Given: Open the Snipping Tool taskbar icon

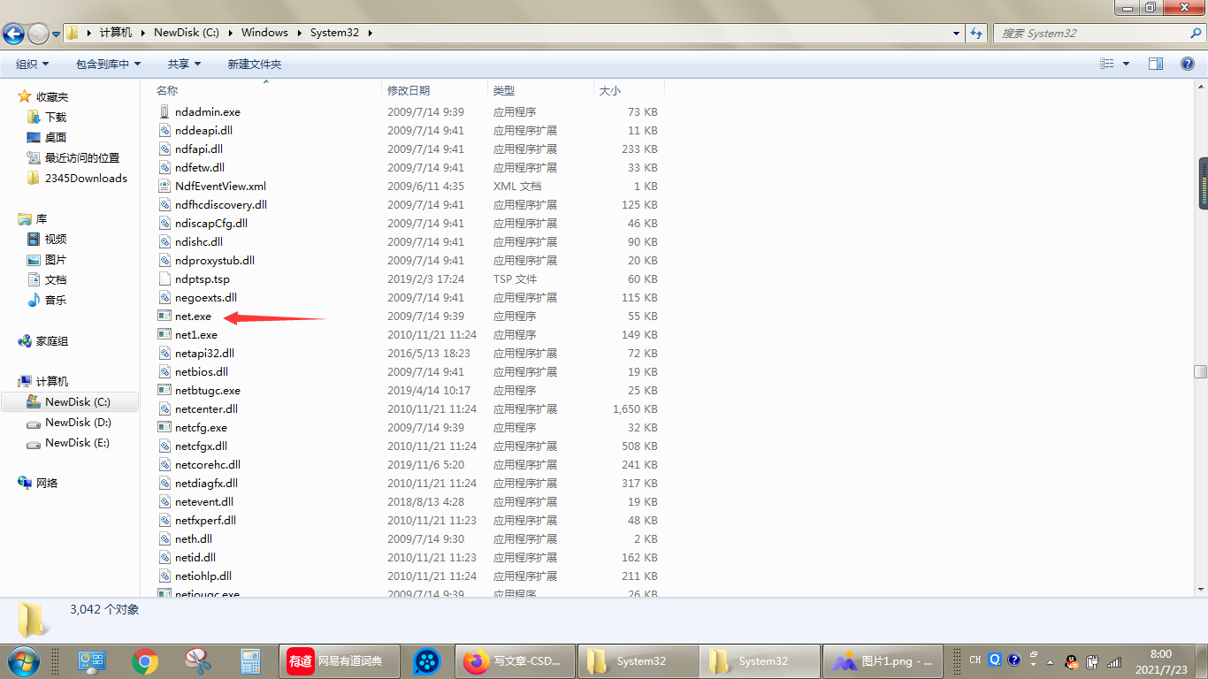Looking at the screenshot, I should point(197,661).
